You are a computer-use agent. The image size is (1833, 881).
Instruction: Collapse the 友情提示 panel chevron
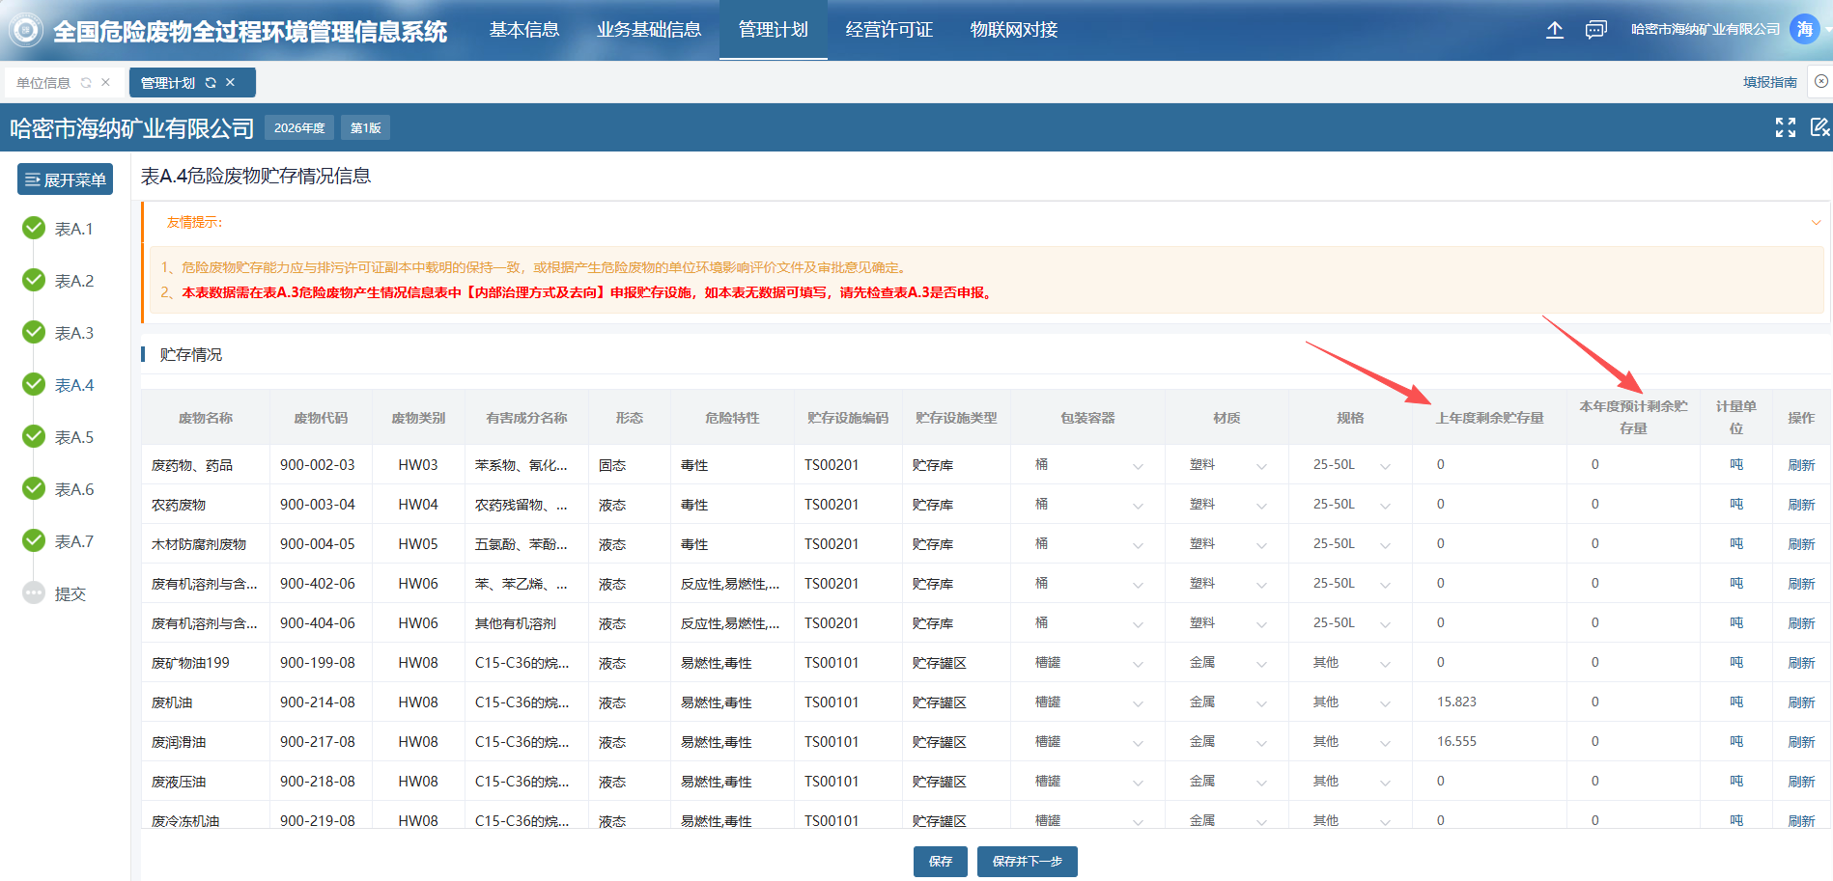(1816, 223)
